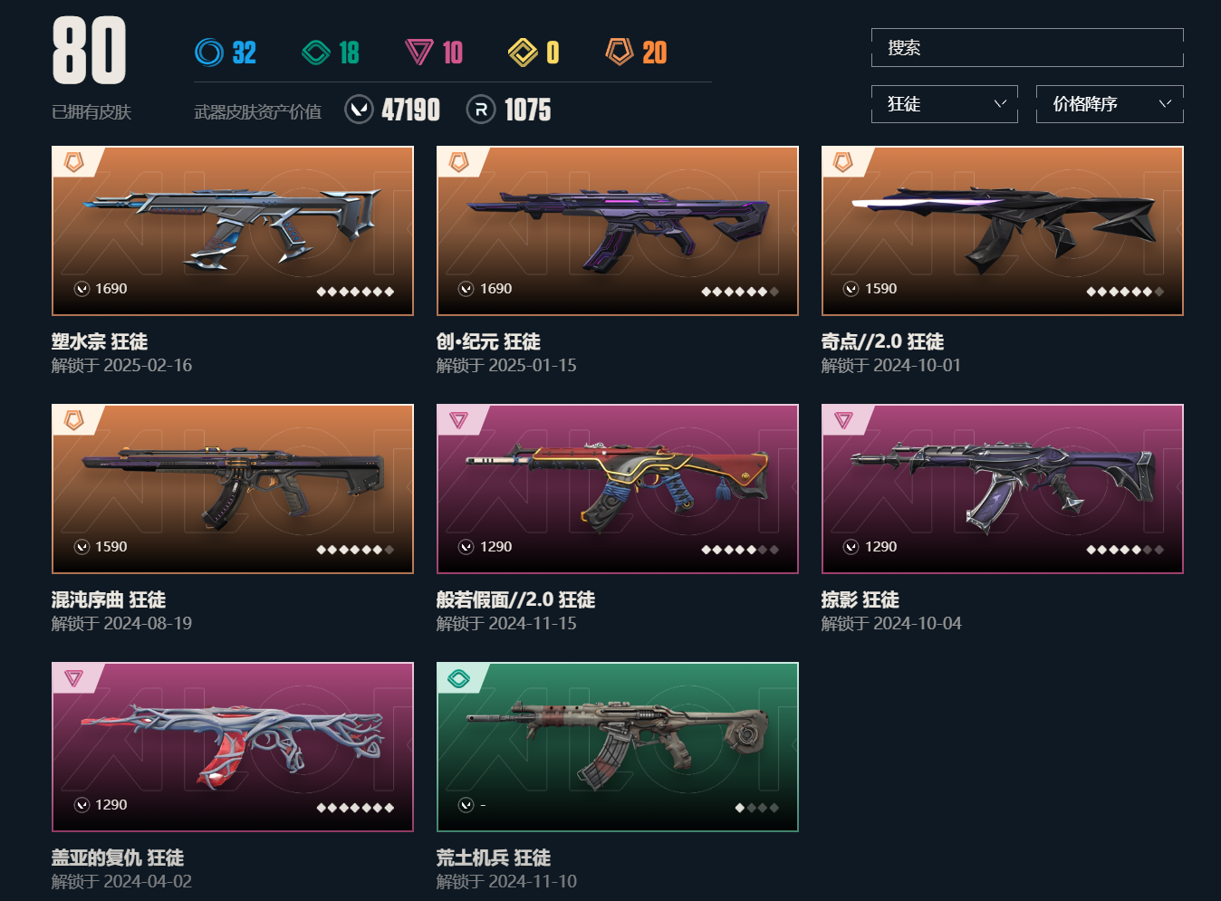1221x901 pixels.
Task: Click the Valorant Points icon beside 47190
Action: click(360, 110)
